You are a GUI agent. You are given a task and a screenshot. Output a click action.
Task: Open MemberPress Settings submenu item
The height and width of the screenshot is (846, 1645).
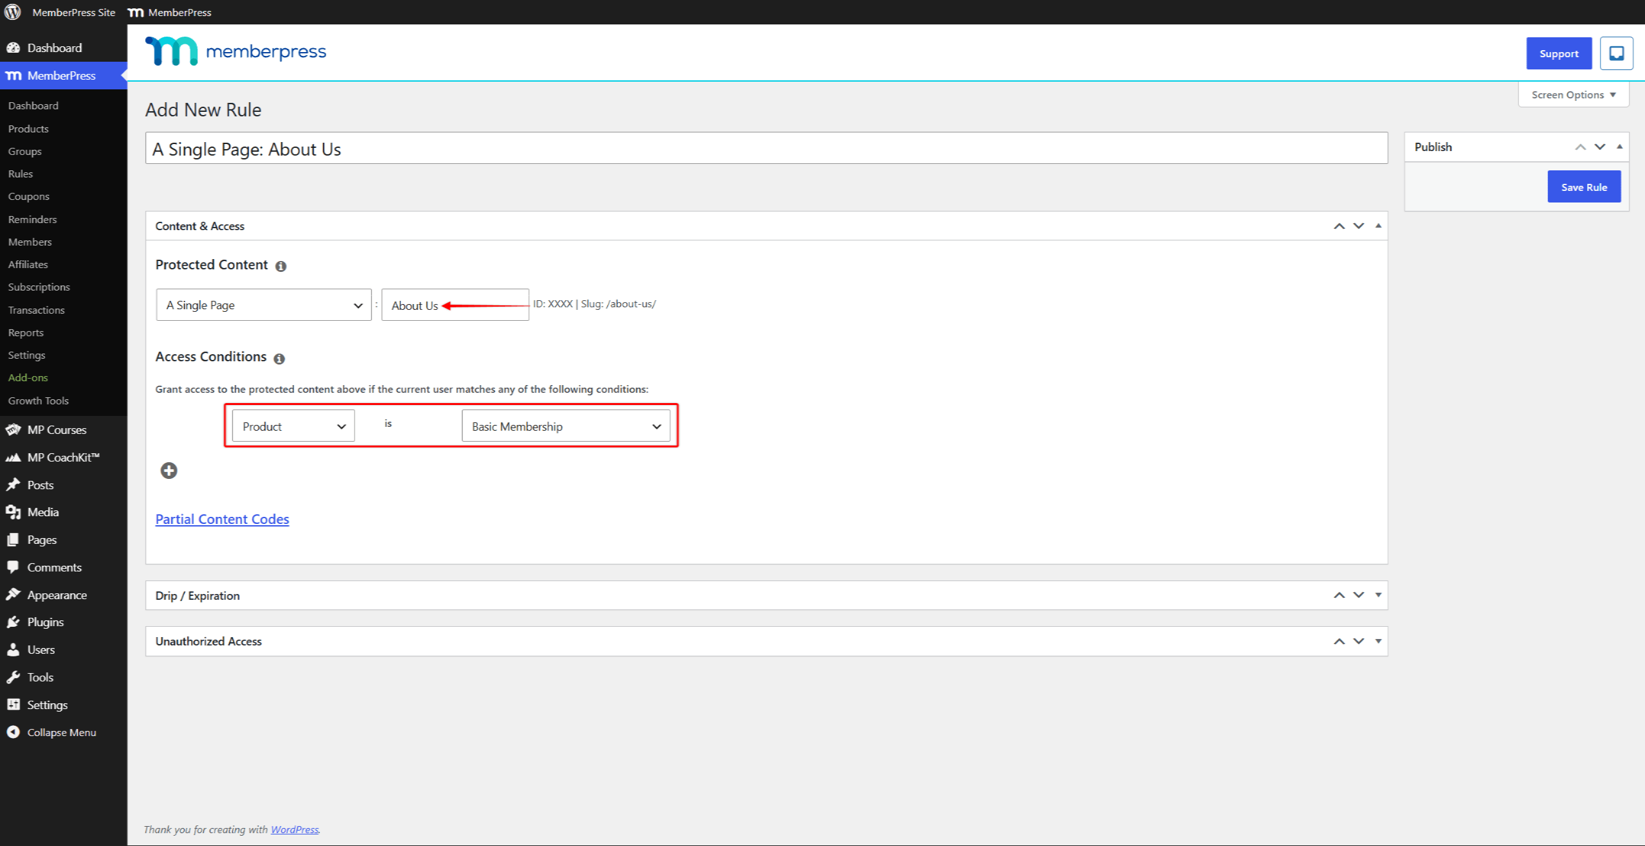(x=27, y=355)
